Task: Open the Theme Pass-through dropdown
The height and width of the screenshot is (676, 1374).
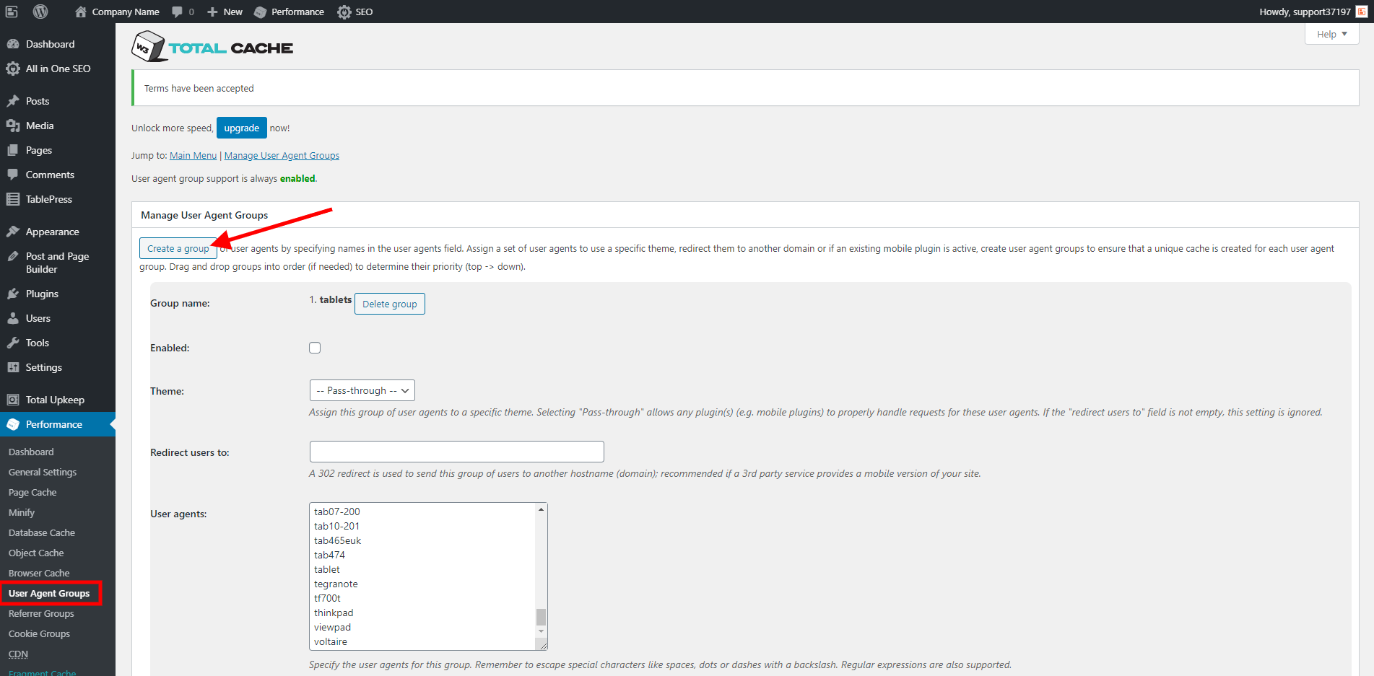Action: pos(362,390)
